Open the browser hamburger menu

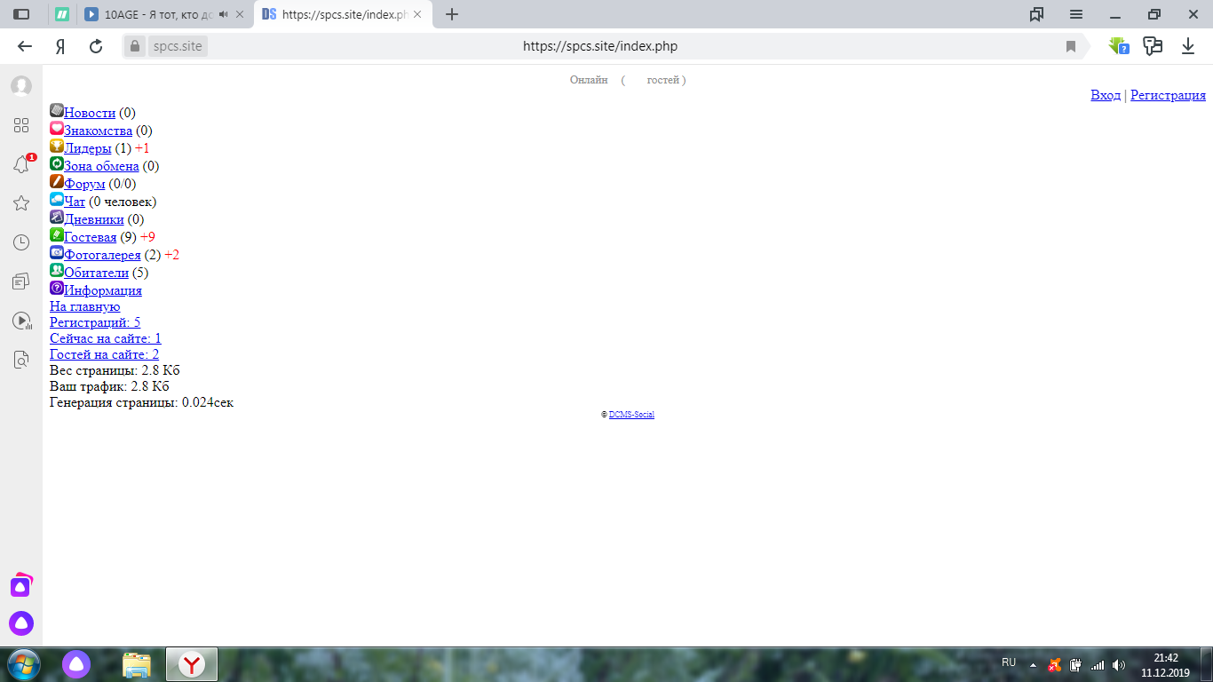pos(1076,14)
